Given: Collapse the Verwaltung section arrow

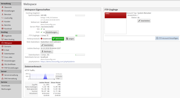Looking at the screenshot, I should (x=20, y=4).
